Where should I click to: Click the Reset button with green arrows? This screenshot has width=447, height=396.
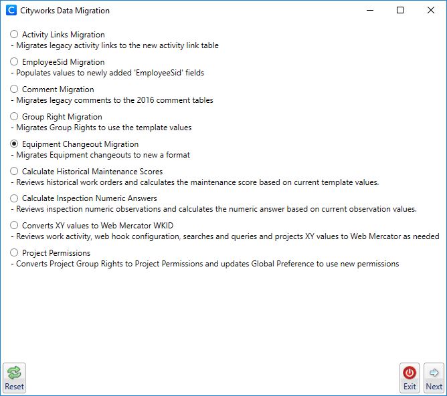(x=14, y=377)
